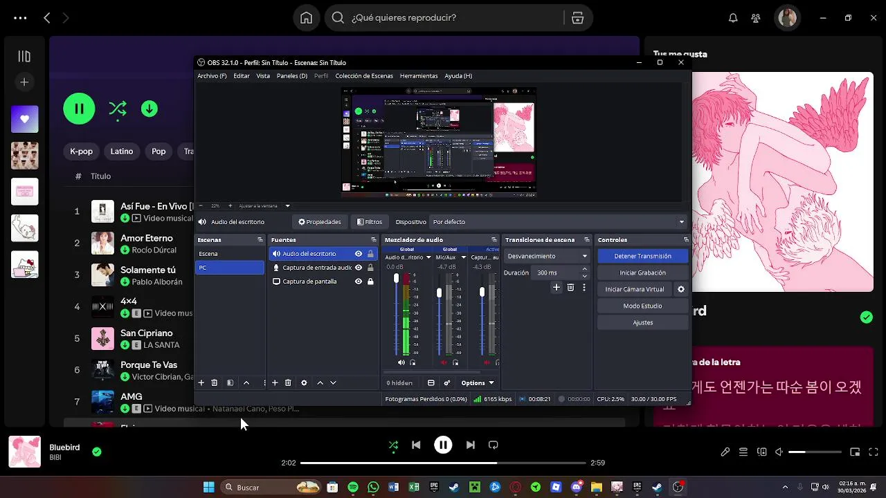Move scene up in Escenas panel

[x=246, y=382]
